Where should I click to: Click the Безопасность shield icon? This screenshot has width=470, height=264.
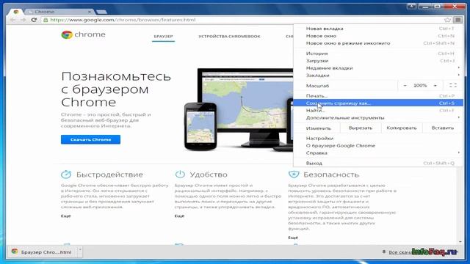[294, 175]
